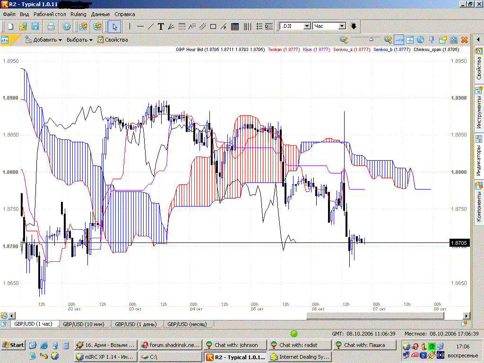The width and height of the screenshot is (484, 363).
Task: Select the parallel channel lines tool
Action: [203, 26]
